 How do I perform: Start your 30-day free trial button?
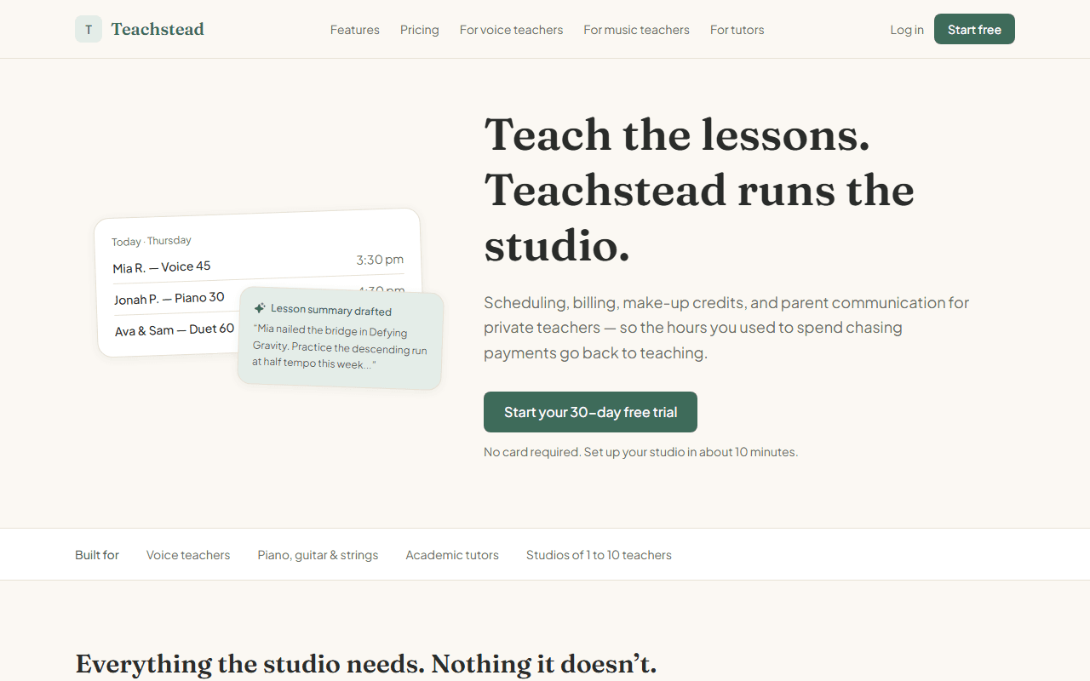click(x=590, y=412)
